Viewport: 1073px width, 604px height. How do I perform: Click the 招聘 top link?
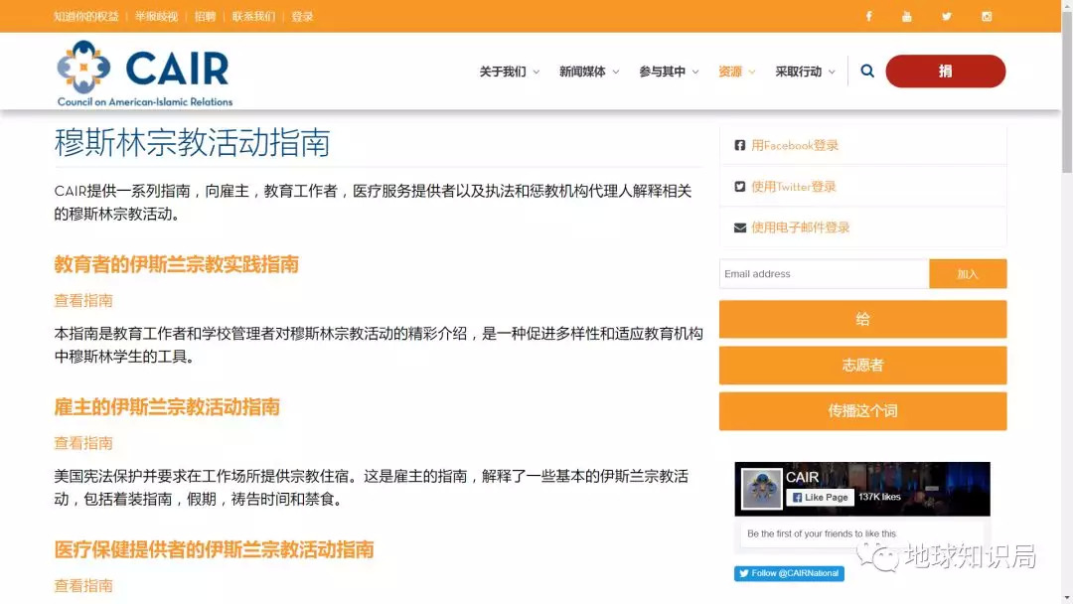205,17
